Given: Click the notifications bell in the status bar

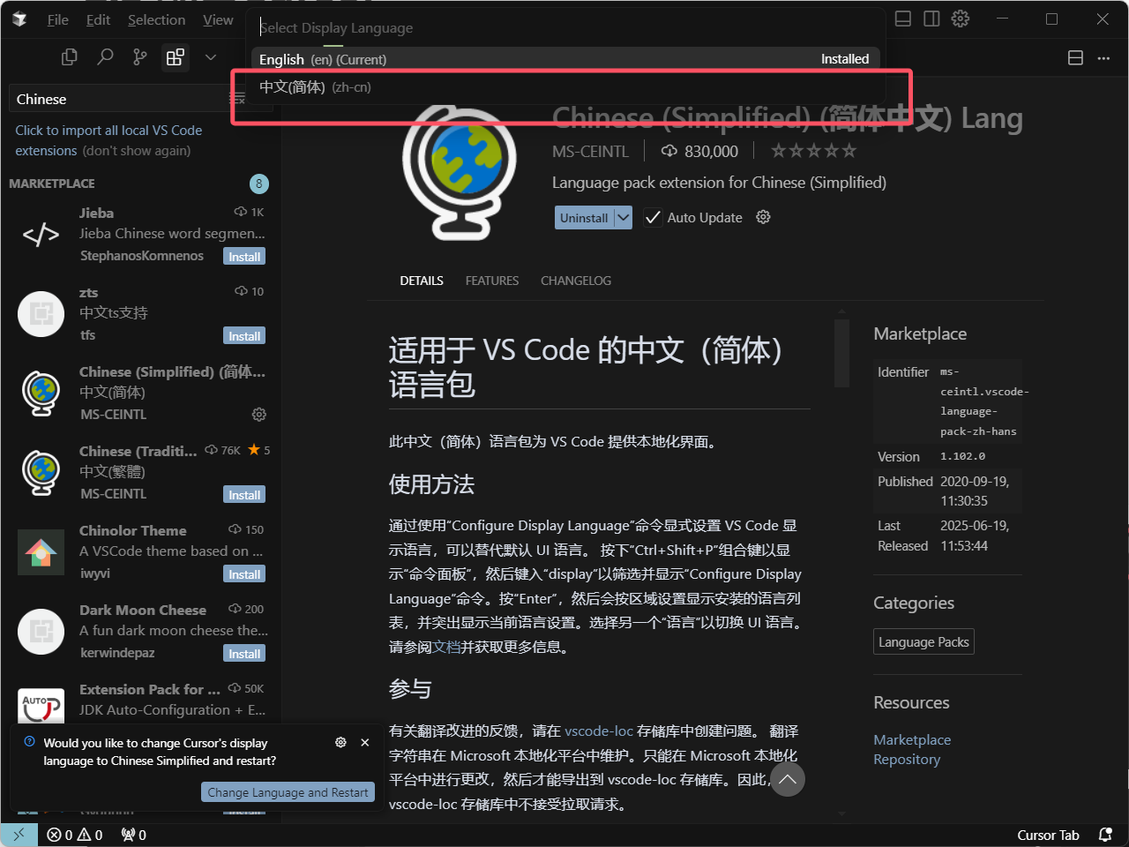Looking at the screenshot, I should point(1105,835).
